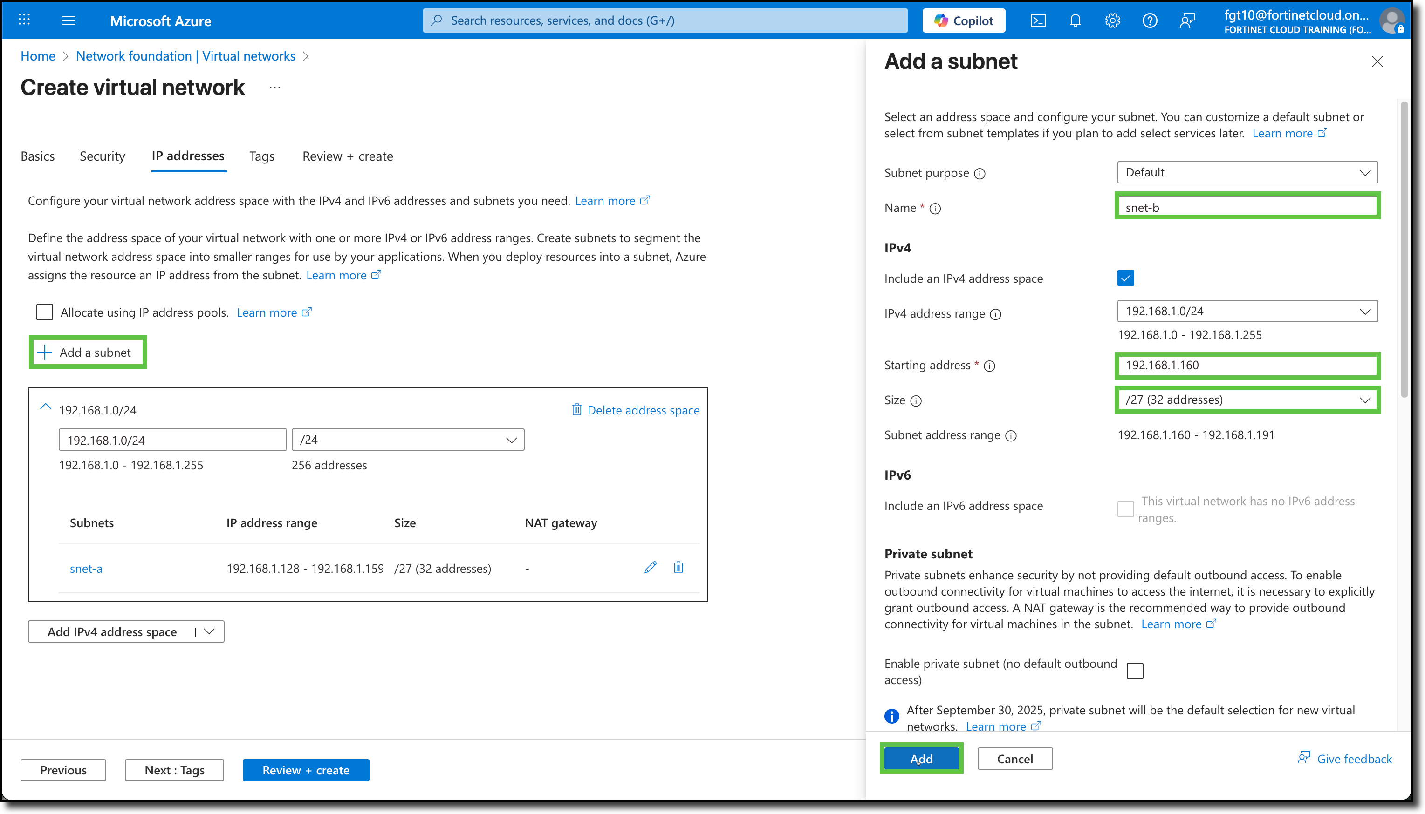Image resolution: width=1425 pixels, height=814 pixels.
Task: Enable private subnet checkbox
Action: click(x=1135, y=670)
